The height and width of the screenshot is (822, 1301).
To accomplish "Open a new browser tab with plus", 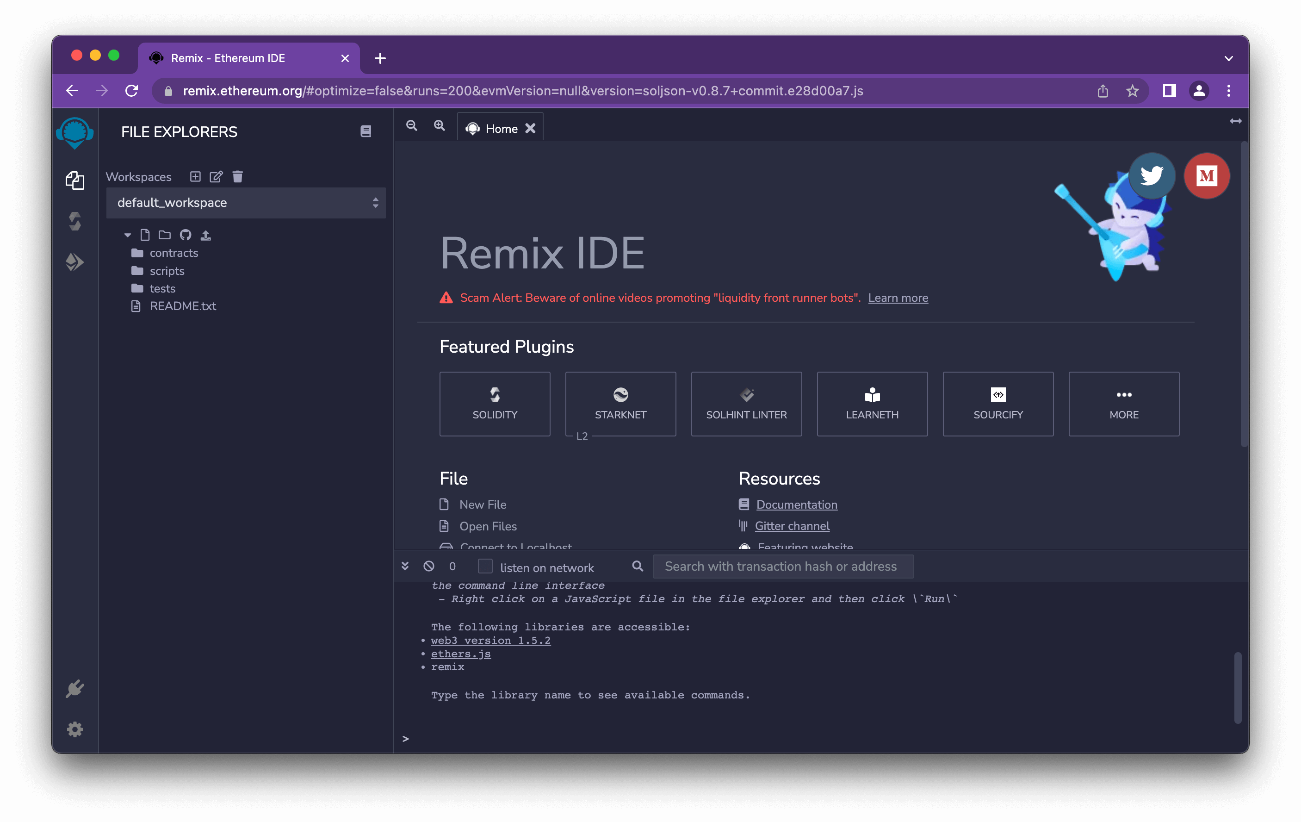I will [x=380, y=58].
